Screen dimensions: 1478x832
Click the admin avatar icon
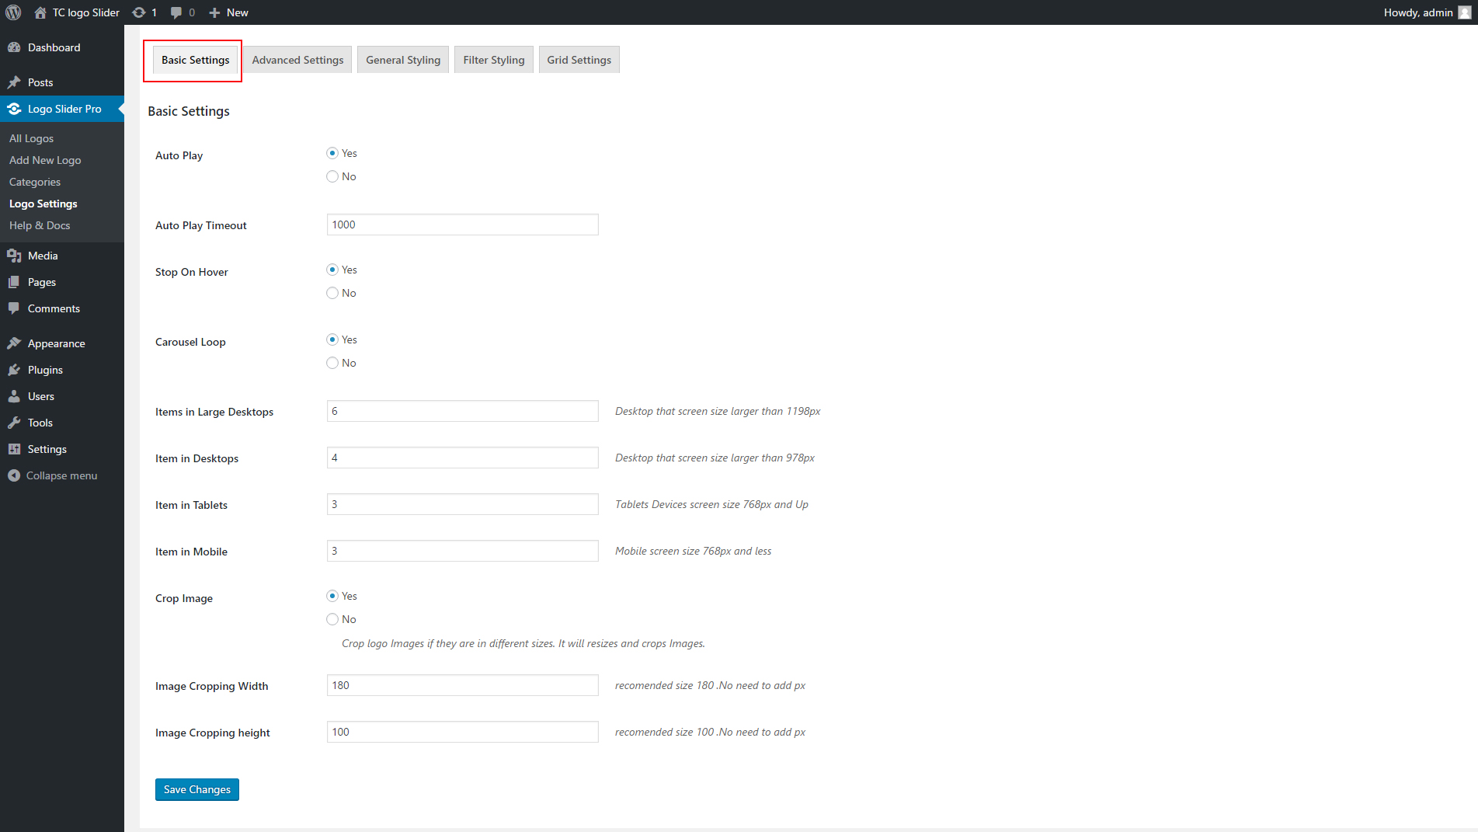pos(1465,12)
